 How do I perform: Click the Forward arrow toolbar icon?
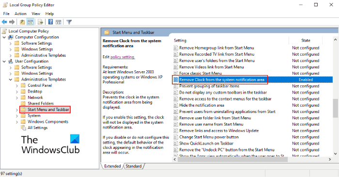point(12,22)
